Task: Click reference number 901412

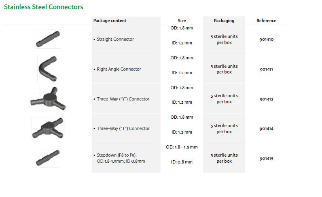Action: (x=267, y=99)
